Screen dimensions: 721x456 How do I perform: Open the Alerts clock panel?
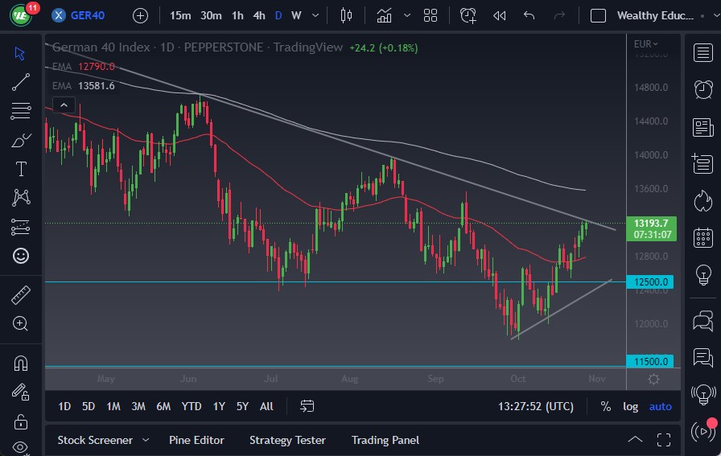pyautogui.click(x=703, y=88)
